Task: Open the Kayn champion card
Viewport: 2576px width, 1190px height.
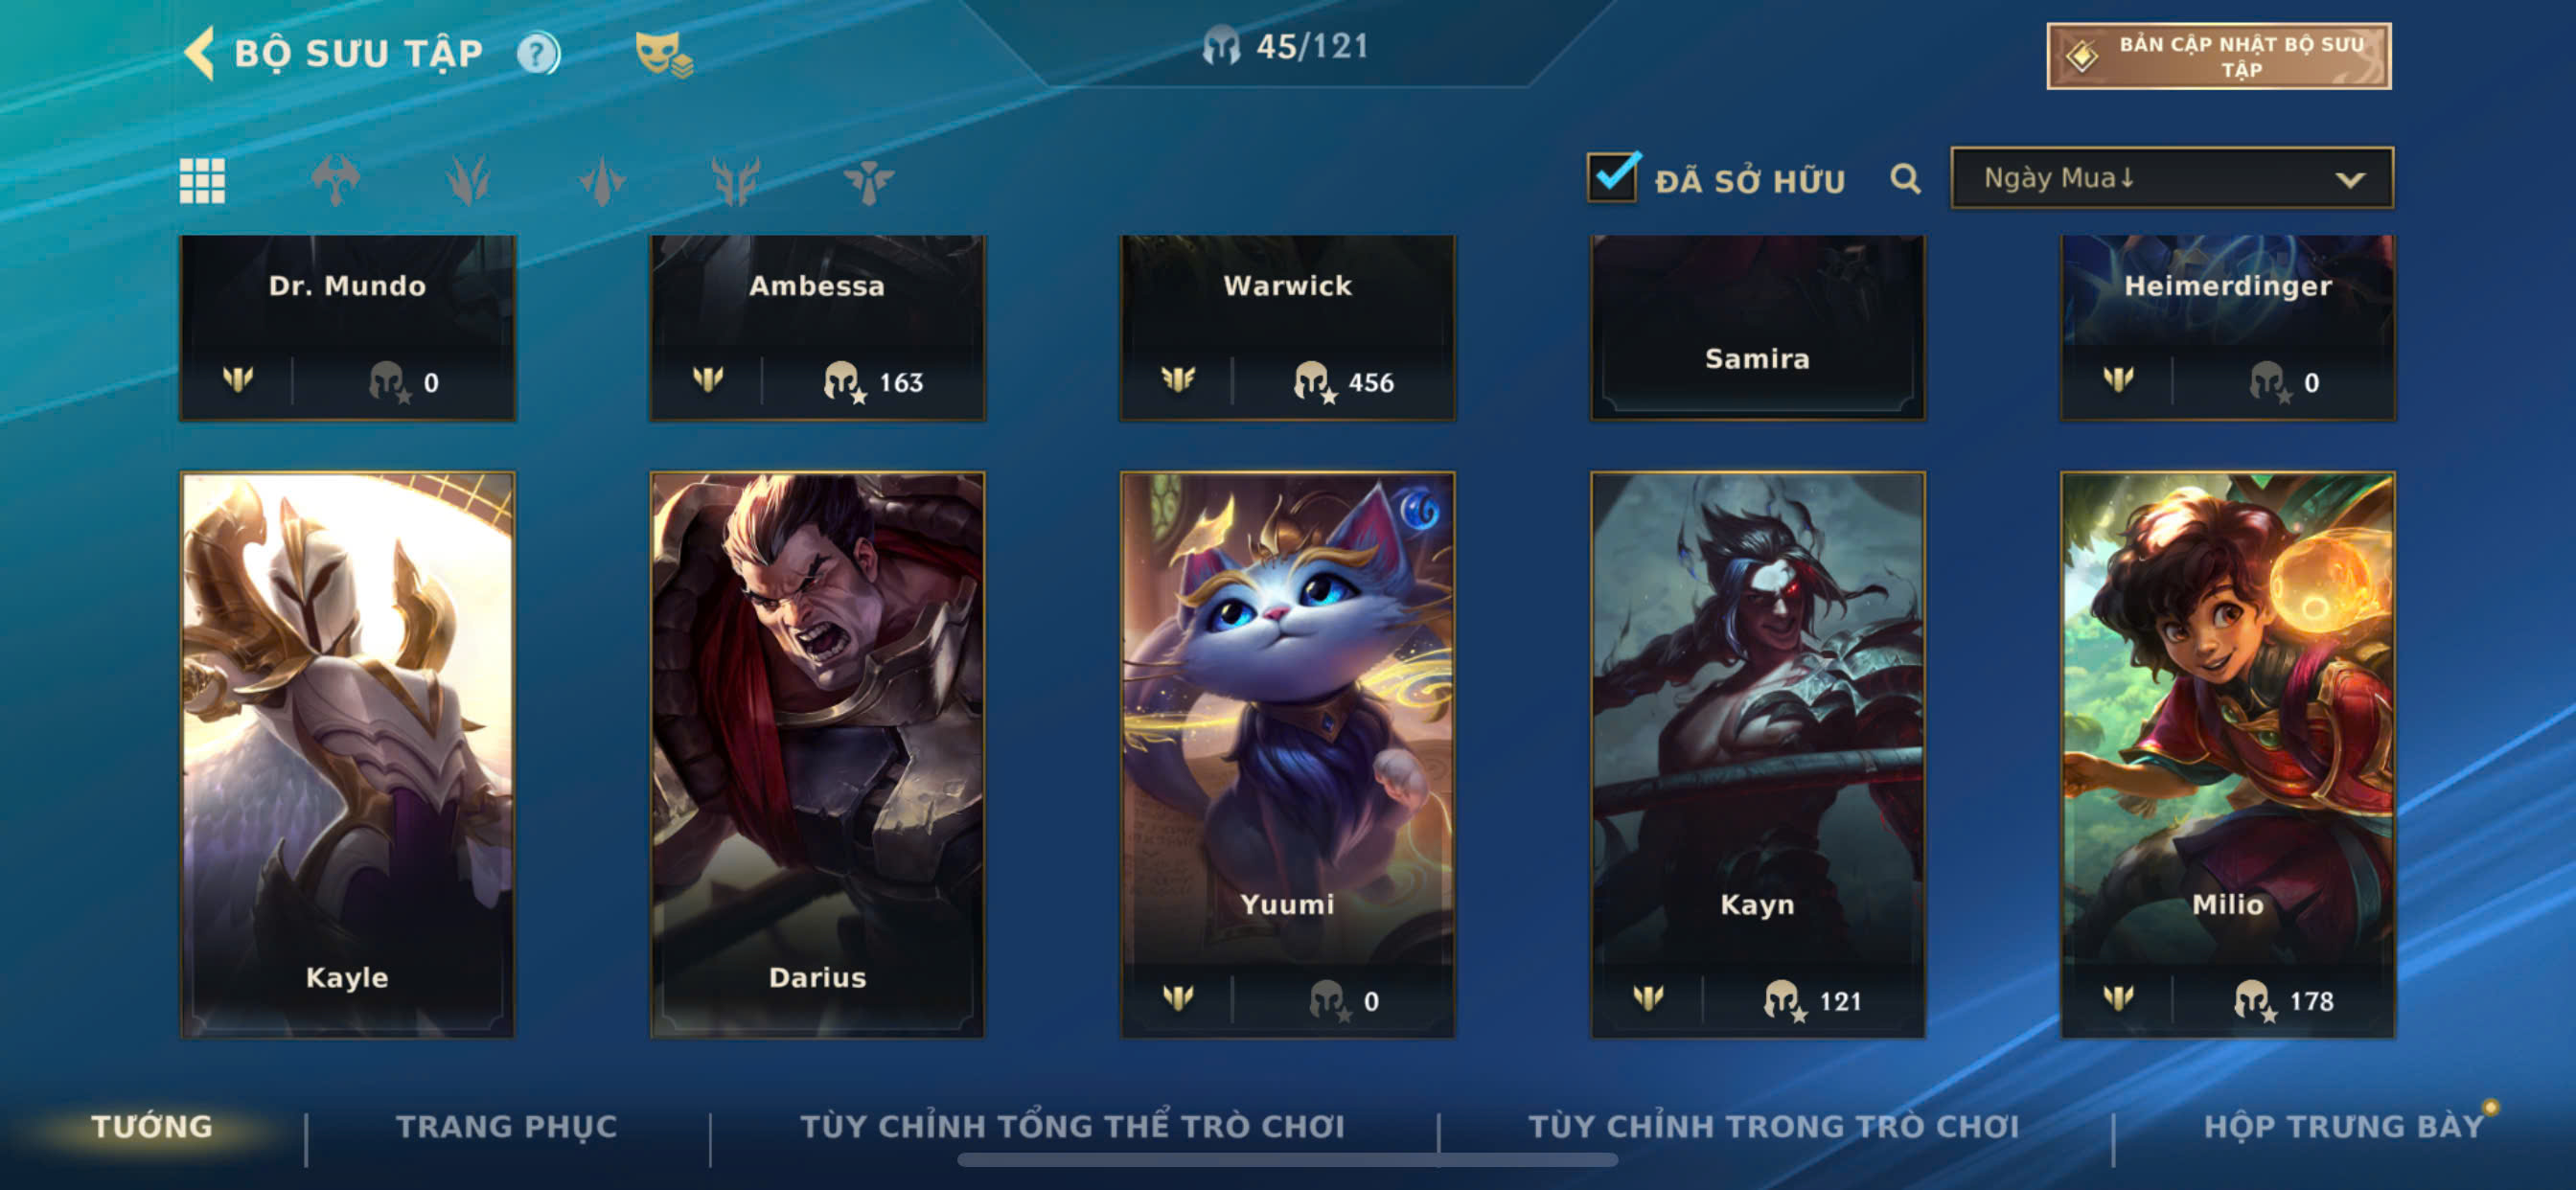Action: point(1757,754)
